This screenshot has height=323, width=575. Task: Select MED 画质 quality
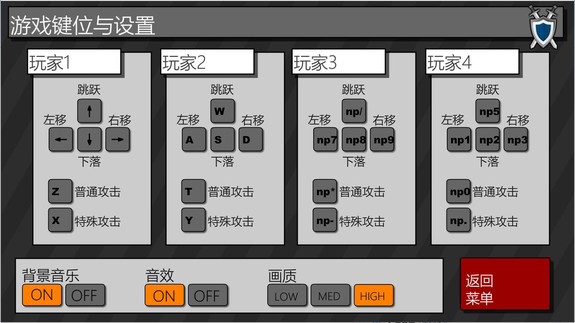coord(330,296)
